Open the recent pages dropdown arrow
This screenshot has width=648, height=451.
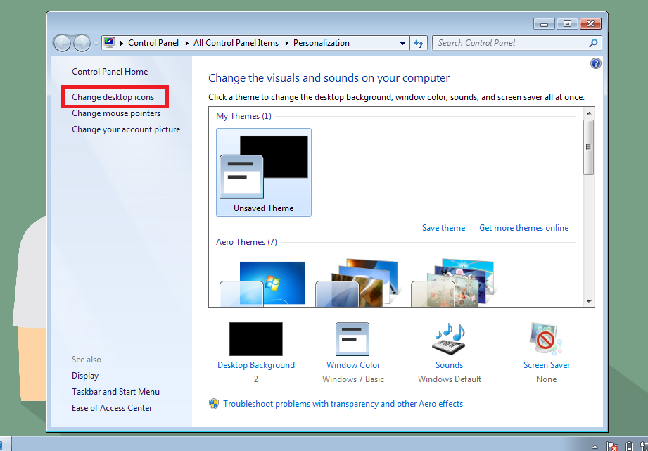[96, 44]
